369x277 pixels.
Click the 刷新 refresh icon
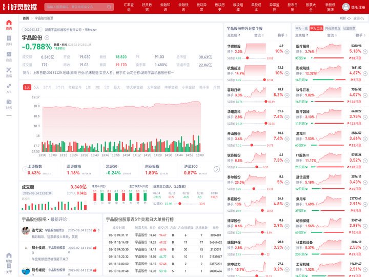[x=349, y=18]
